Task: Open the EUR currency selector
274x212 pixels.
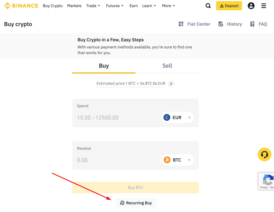Action: tap(177, 117)
